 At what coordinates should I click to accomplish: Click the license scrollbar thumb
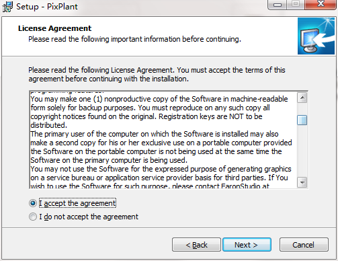(x=302, y=120)
